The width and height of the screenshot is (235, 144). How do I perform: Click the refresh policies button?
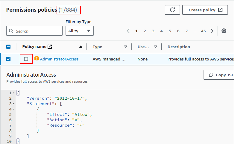point(172,10)
